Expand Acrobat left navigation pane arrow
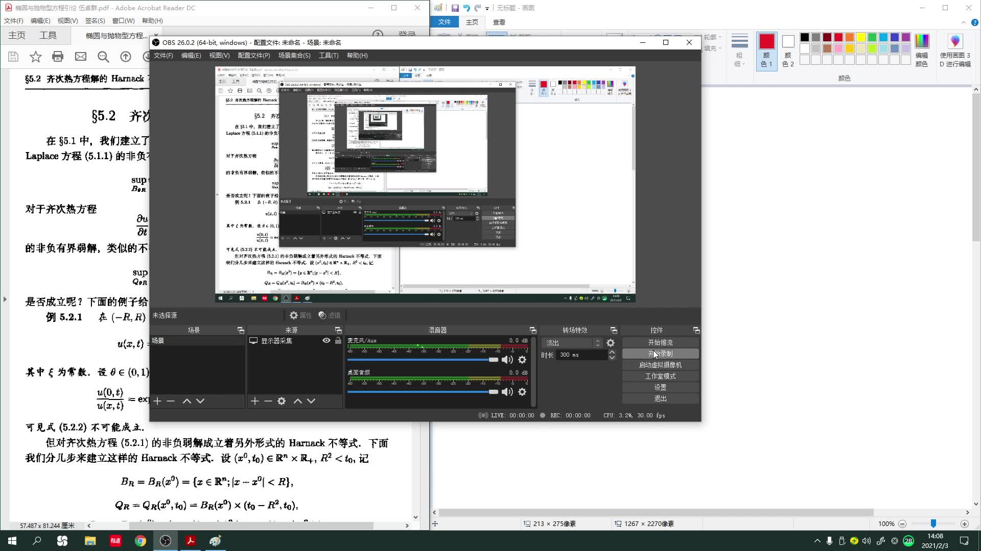Screen dimensions: 981x551 pos(5,299)
